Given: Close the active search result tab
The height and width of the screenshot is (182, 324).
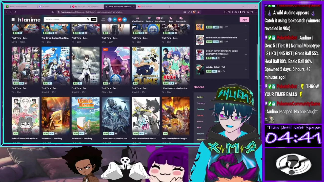Looking at the screenshot, I should (134, 7).
